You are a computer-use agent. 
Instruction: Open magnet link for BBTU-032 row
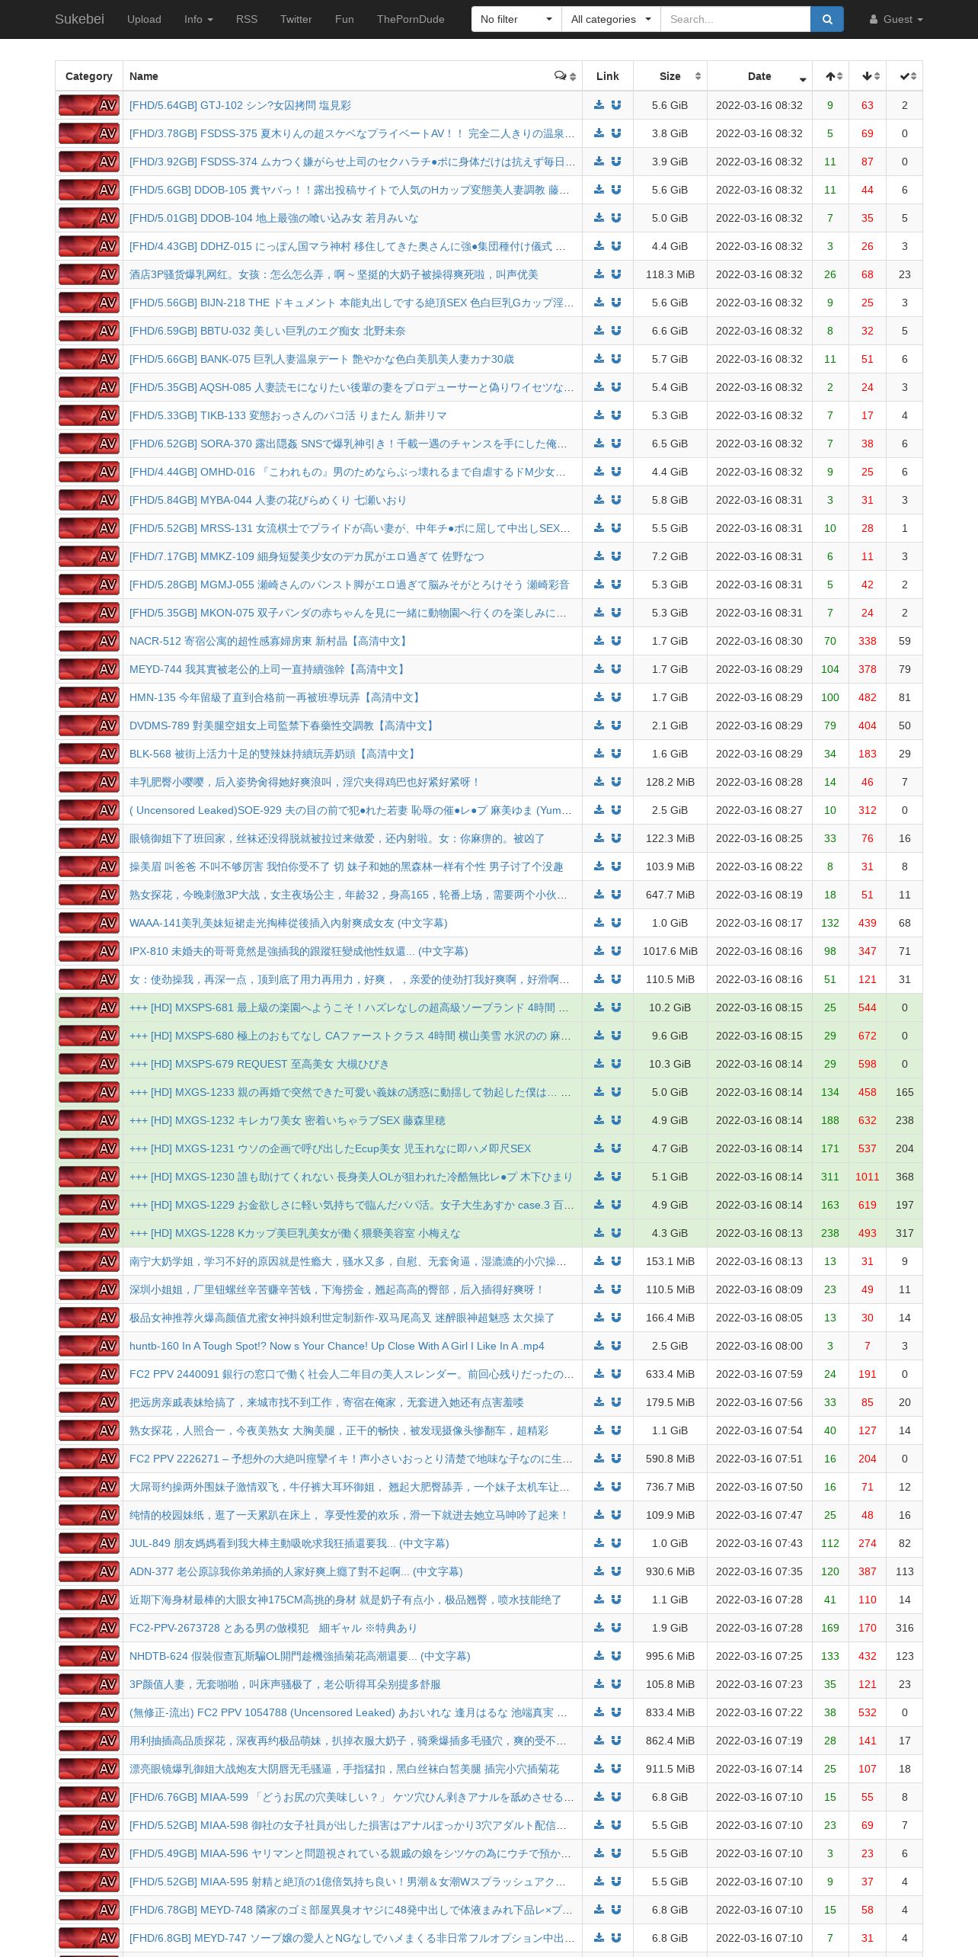[616, 331]
